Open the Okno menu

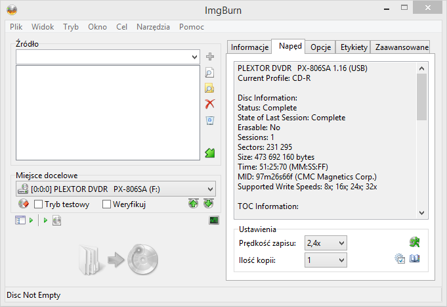(x=98, y=27)
